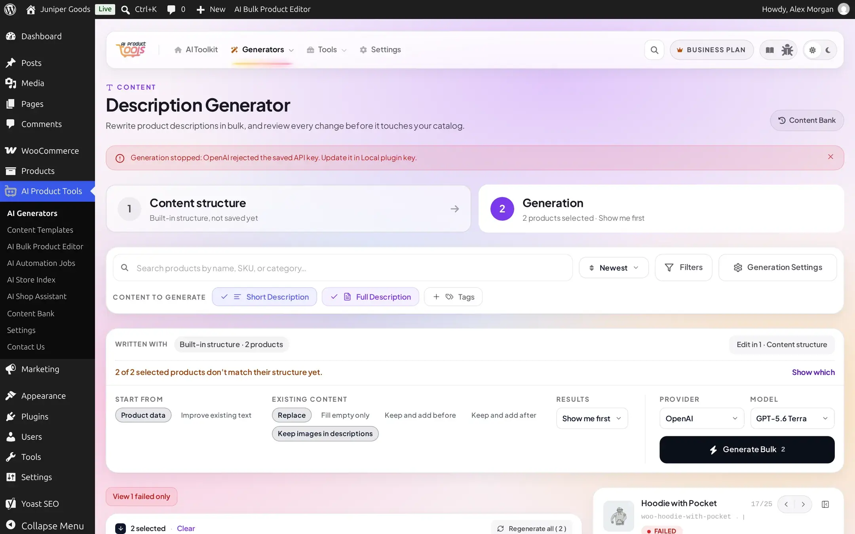This screenshot has width=855, height=534.
Task: Toggle Keep images in descriptions
Action: pos(325,434)
